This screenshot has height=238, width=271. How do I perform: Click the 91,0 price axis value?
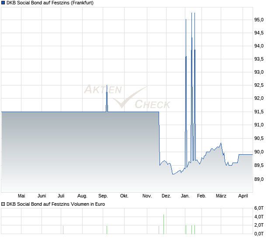tap(259, 125)
